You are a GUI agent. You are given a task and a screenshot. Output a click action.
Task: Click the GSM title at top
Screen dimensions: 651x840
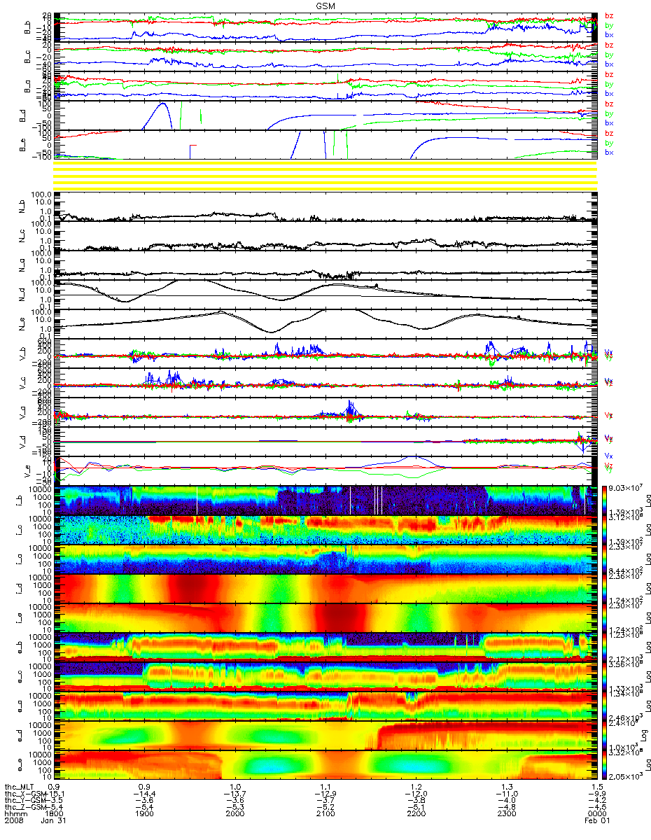pyautogui.click(x=325, y=6)
